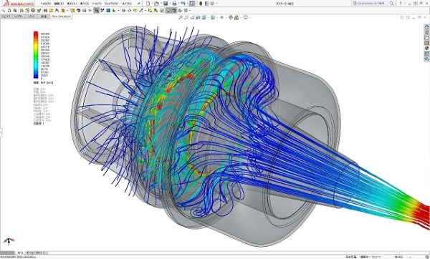
Task: Click the Rebuild traffic light icon
Action: pyautogui.click(x=201, y=4)
